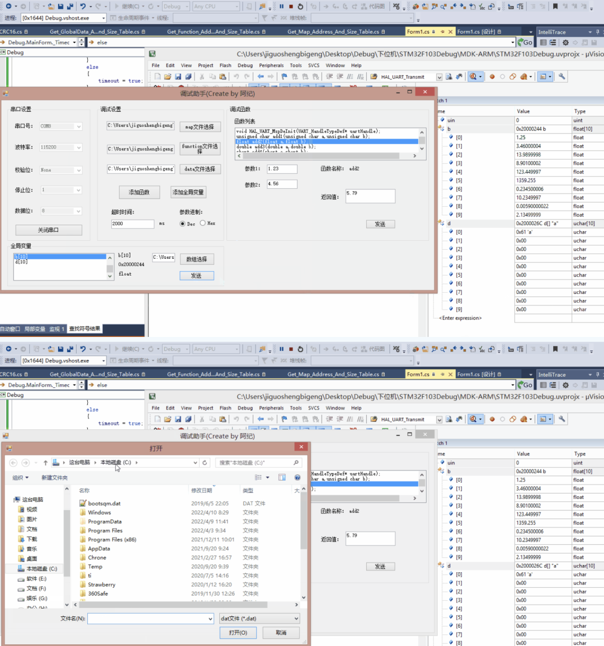This screenshot has width=604, height=646.
Task: Click the Restart debugging icon in Visual Studio
Action: click(301, 6)
